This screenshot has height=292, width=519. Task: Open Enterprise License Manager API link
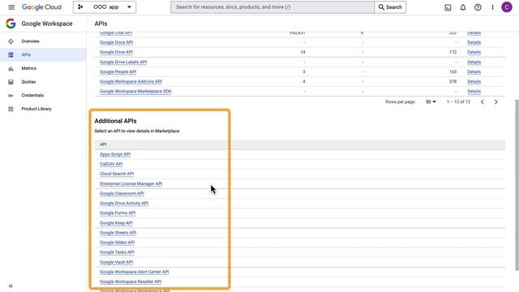131,184
